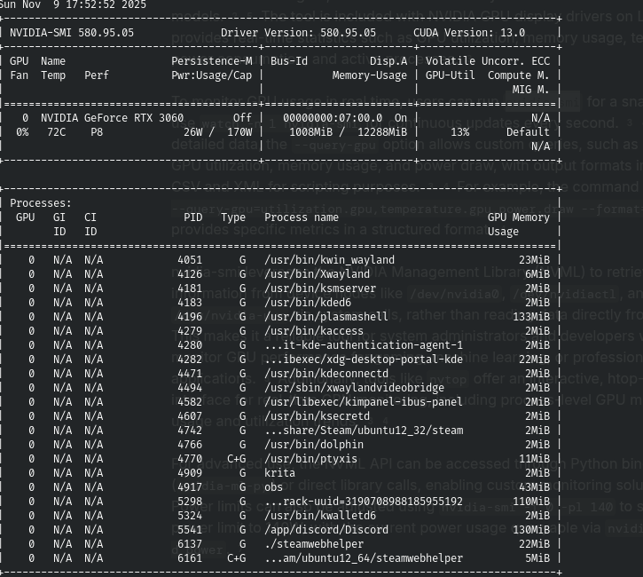Click process "/usr/libexec/kimpanel-ibus-panel"

click(364, 402)
